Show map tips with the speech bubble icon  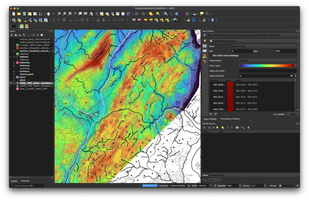tap(202, 14)
